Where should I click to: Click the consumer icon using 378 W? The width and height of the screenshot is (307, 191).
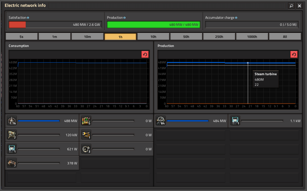12,163
